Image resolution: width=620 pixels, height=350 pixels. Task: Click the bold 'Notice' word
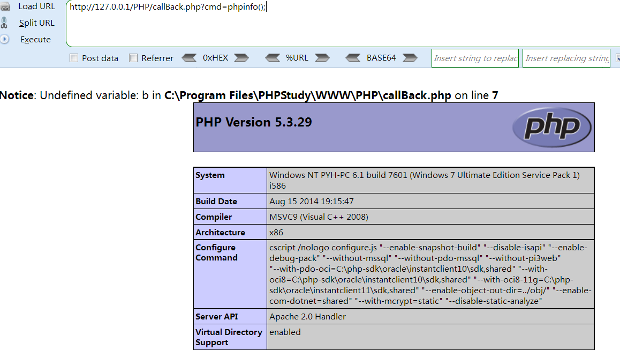17,95
